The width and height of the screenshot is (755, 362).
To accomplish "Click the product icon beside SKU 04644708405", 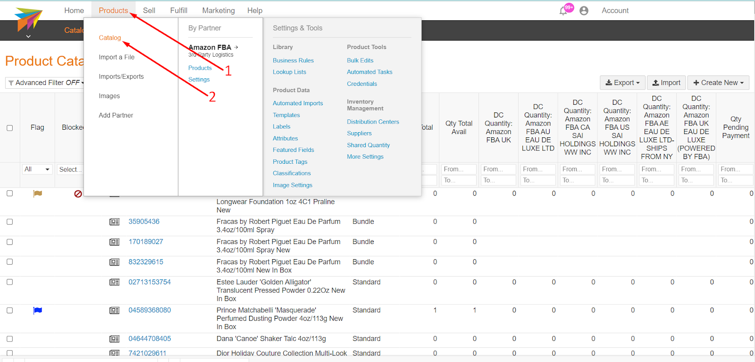I will [x=114, y=339].
